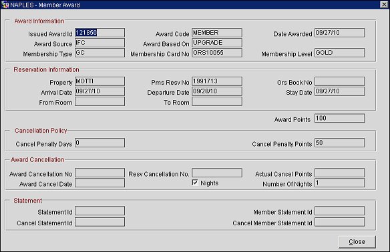Select the Cancel Penalty Days field
The height and width of the screenshot is (252, 390).
click(x=100, y=143)
